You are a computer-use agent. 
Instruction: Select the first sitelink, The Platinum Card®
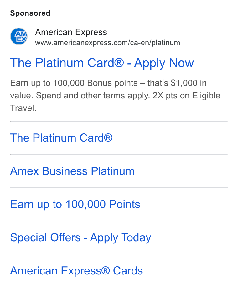(x=61, y=138)
